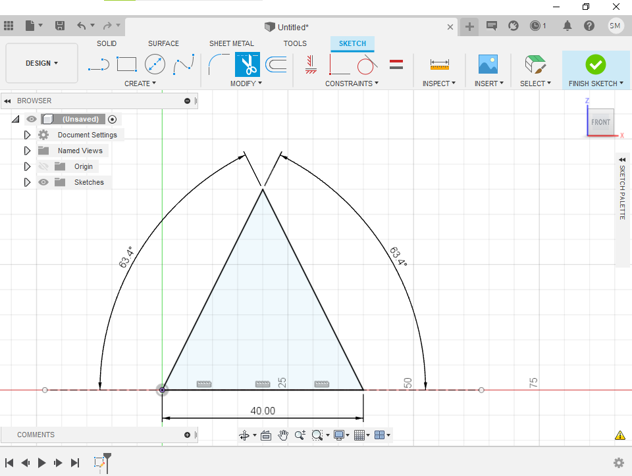Expand the Origin node

[x=27, y=166]
